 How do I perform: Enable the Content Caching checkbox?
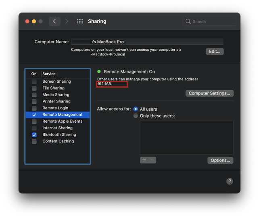tap(34, 141)
